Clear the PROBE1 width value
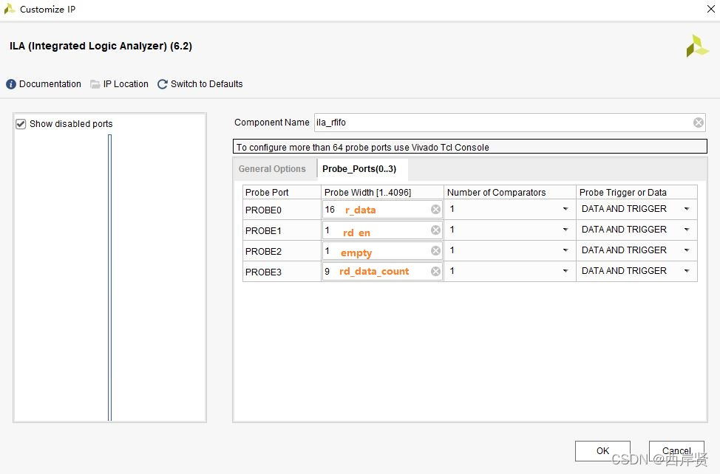This screenshot has height=474, width=720. click(435, 230)
